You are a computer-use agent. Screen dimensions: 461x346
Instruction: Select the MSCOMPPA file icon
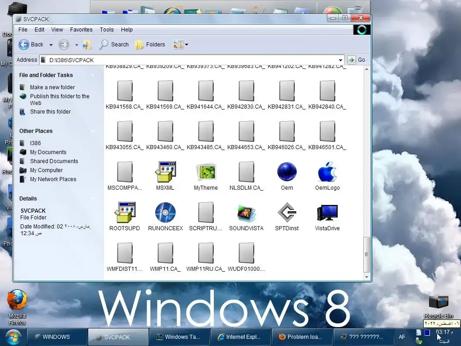125,172
